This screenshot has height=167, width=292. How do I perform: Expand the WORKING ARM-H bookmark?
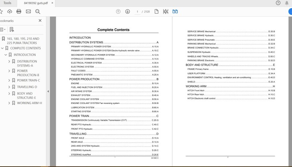pos(9,103)
